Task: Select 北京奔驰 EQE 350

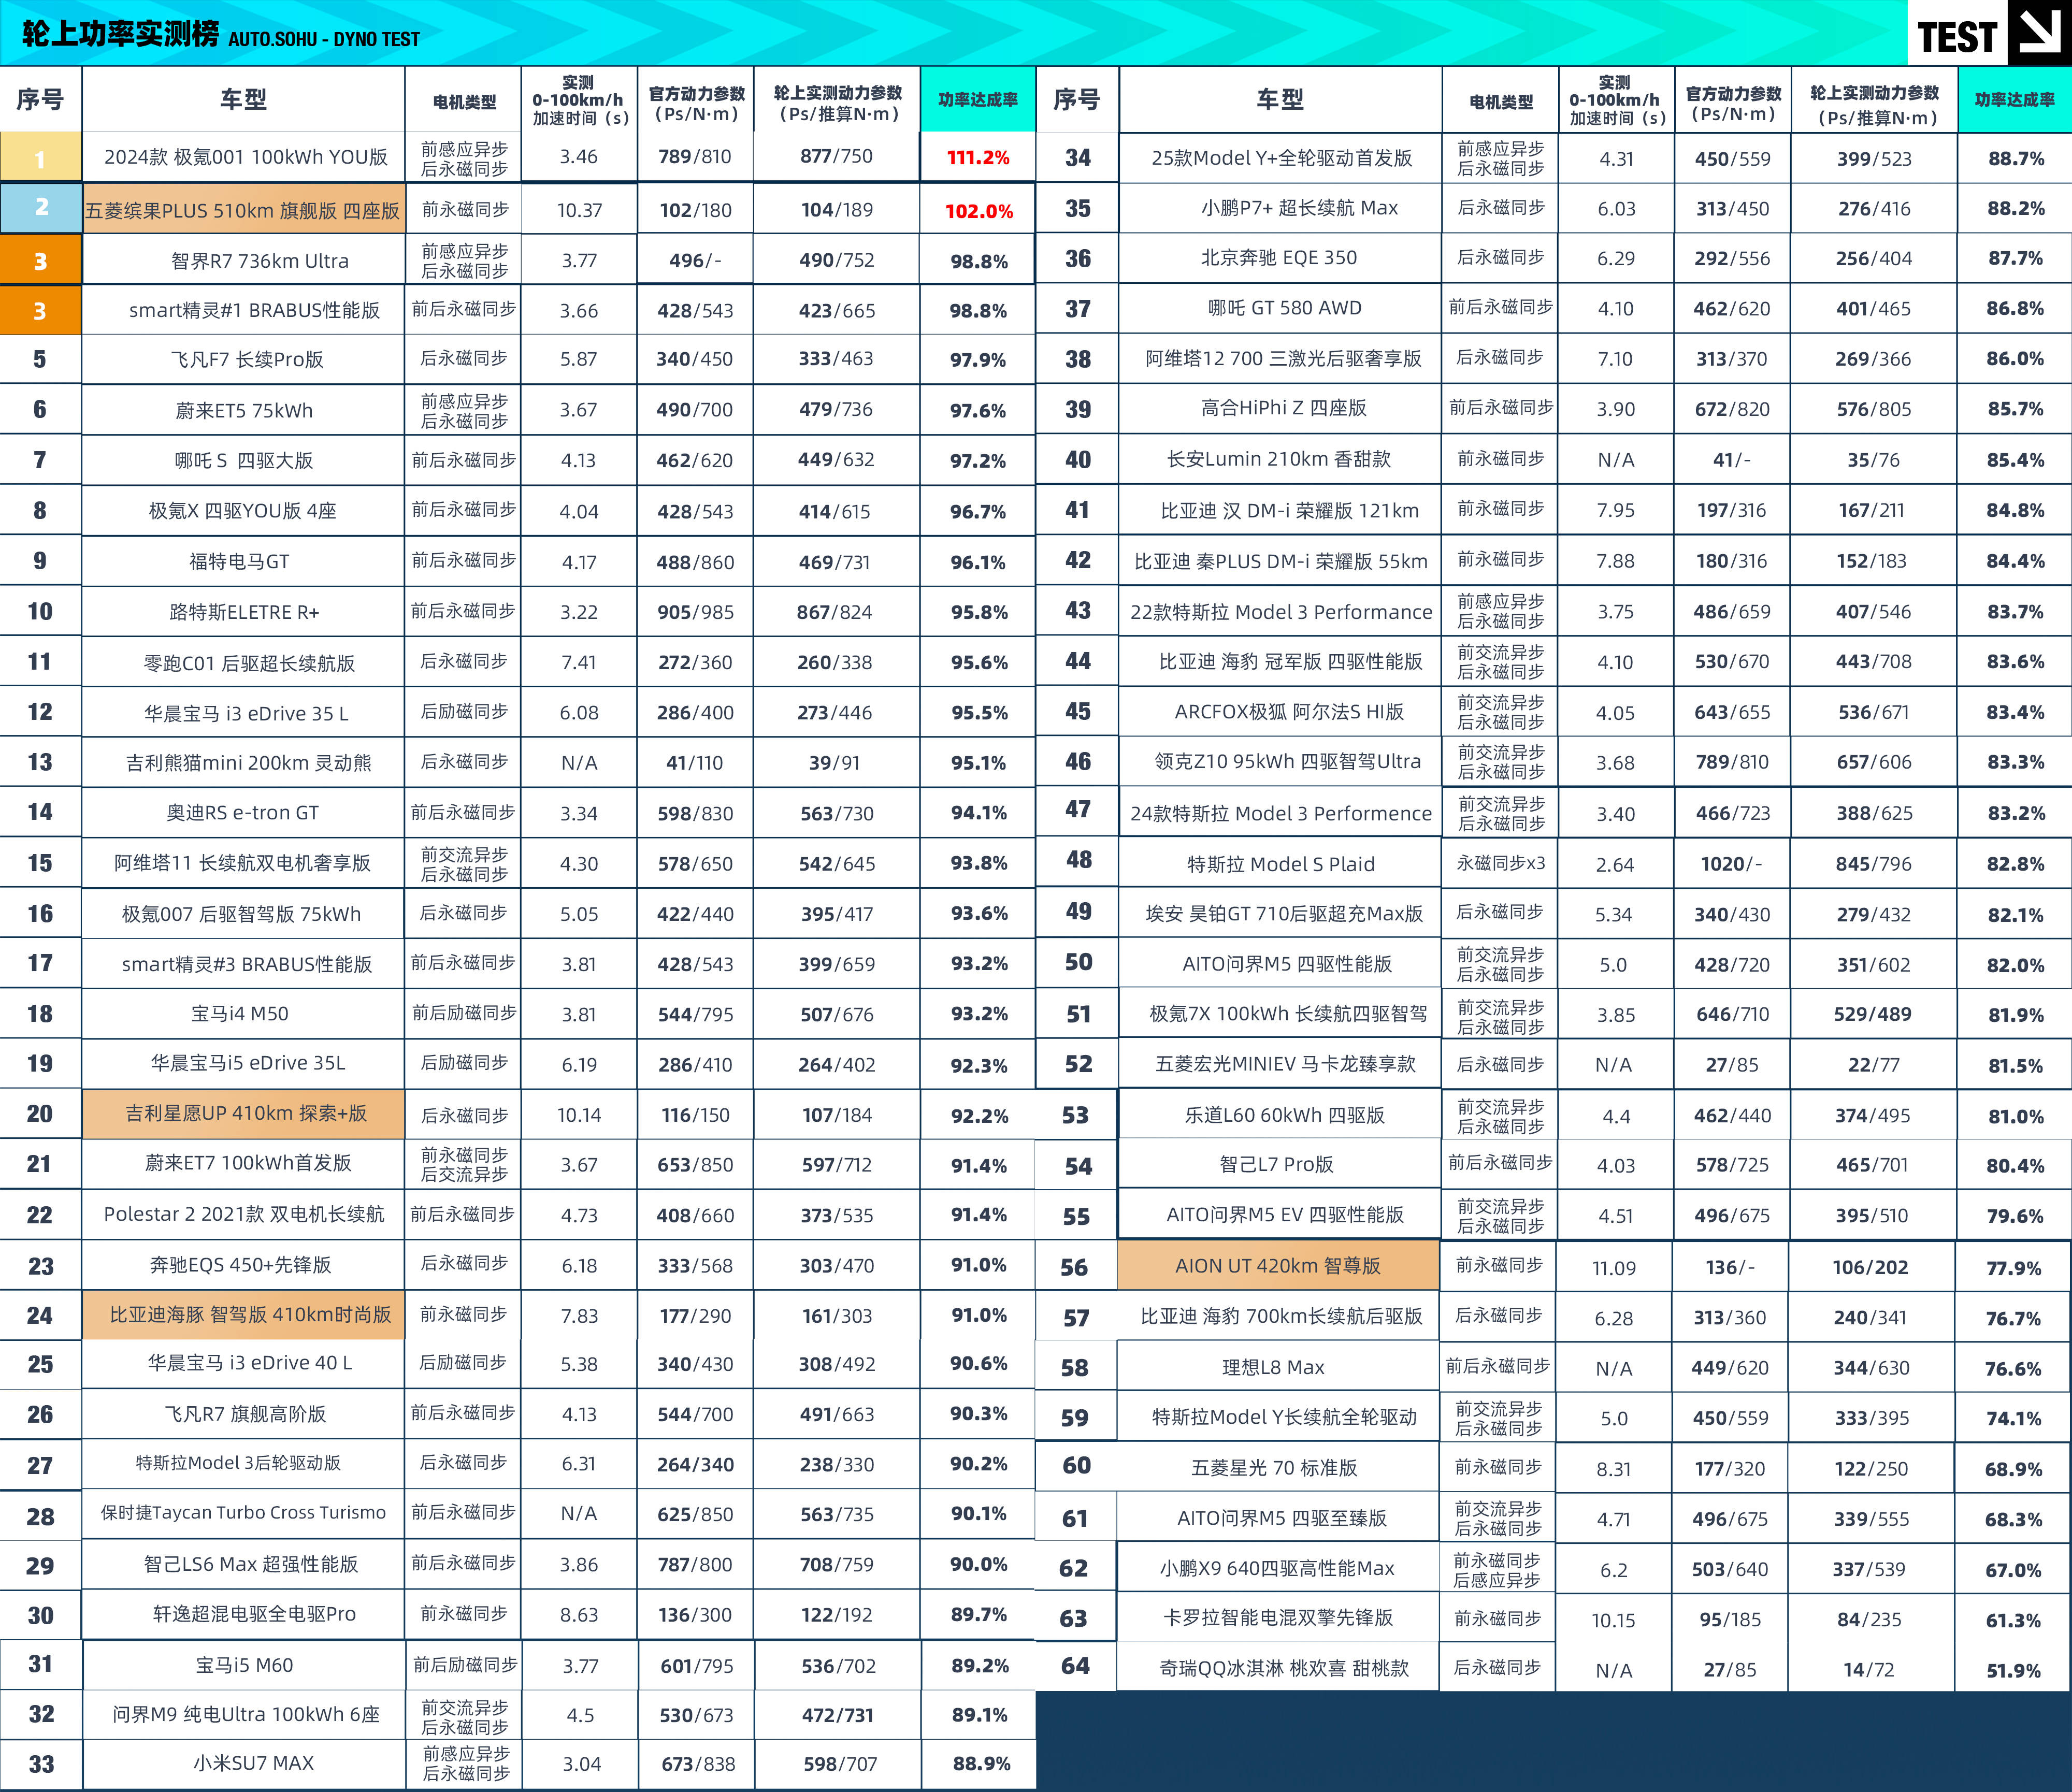Action: click(1279, 257)
